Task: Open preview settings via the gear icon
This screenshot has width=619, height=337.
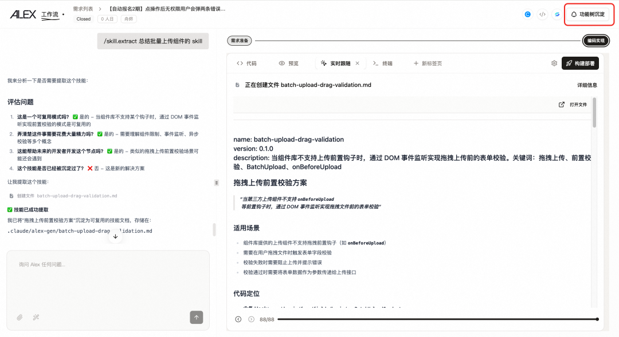Action: [x=554, y=63]
